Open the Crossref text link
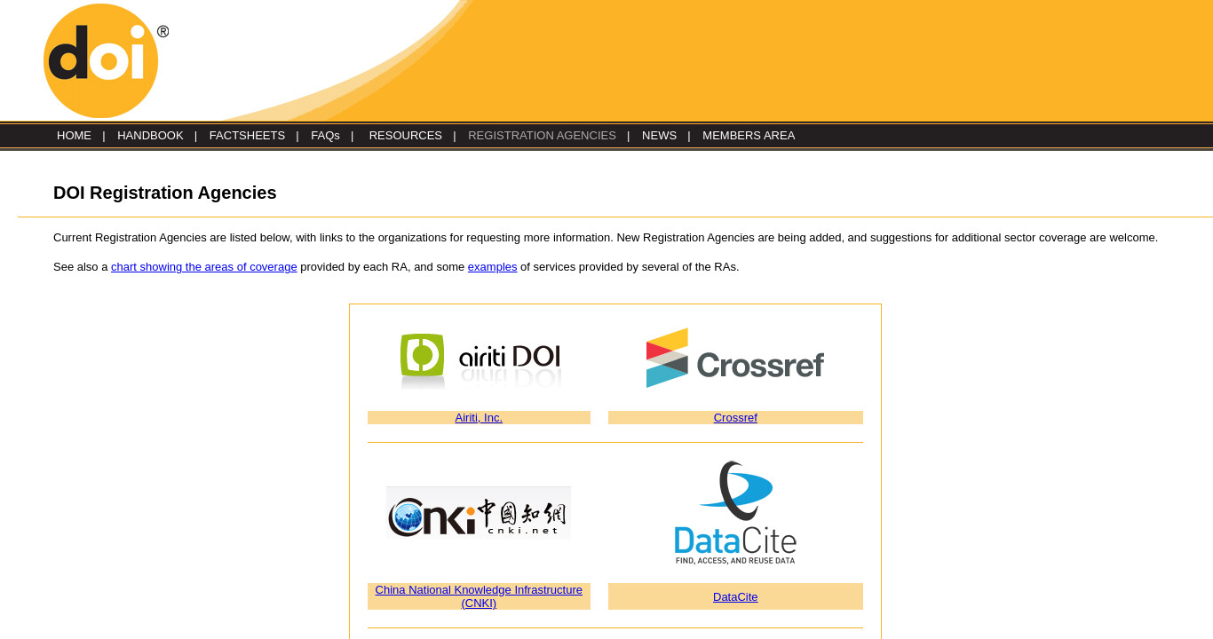Screen dimensions: 1213x639 tap(735, 418)
